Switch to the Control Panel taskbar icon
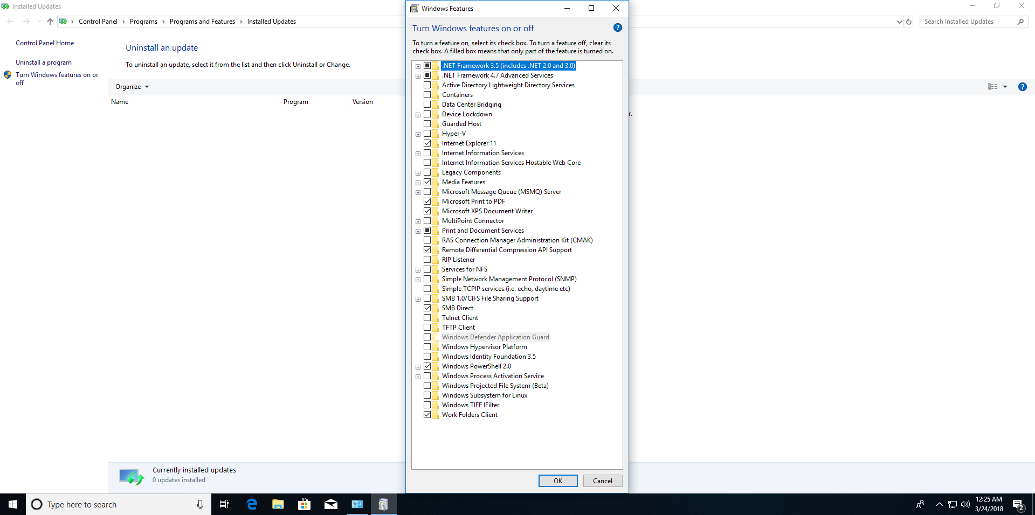Screen dimensions: 1035x515 pos(357,504)
